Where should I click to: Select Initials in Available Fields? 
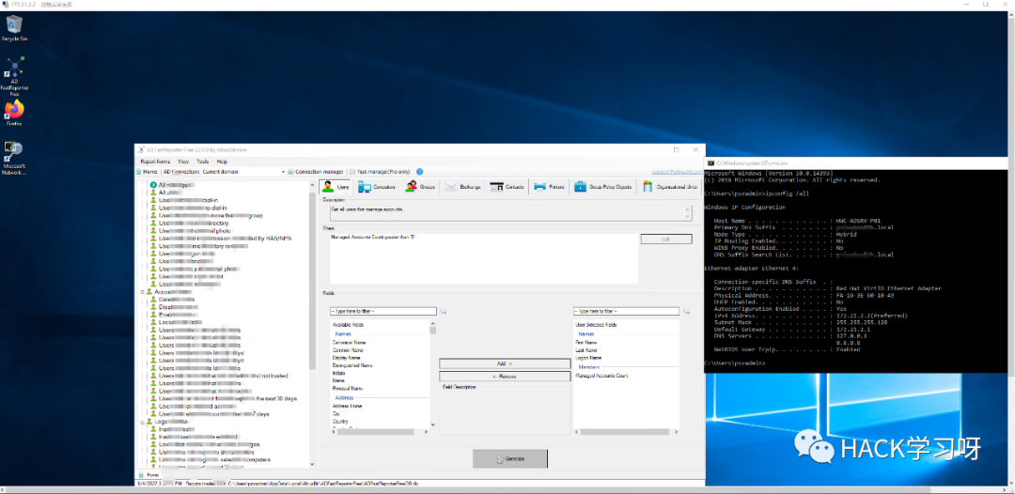(x=338, y=373)
